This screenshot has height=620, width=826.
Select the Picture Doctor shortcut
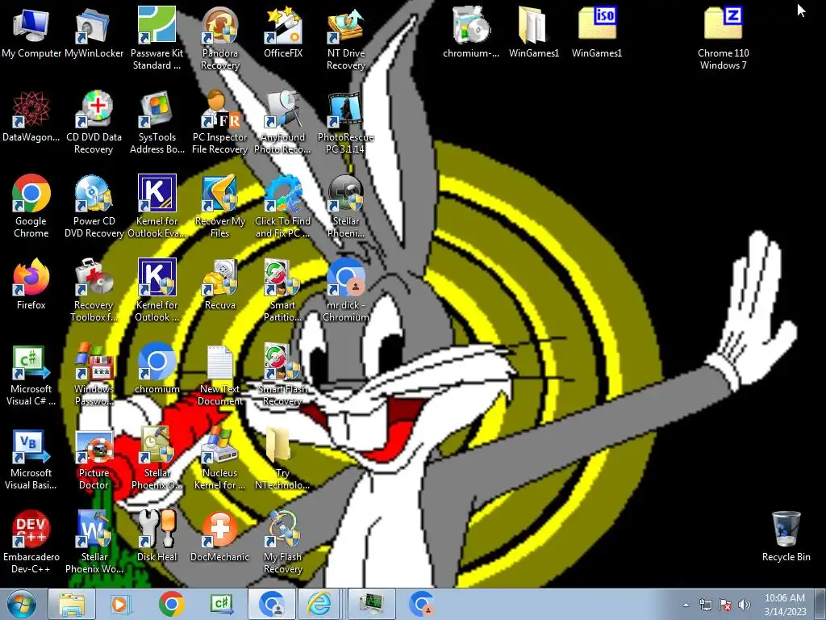[94, 459]
